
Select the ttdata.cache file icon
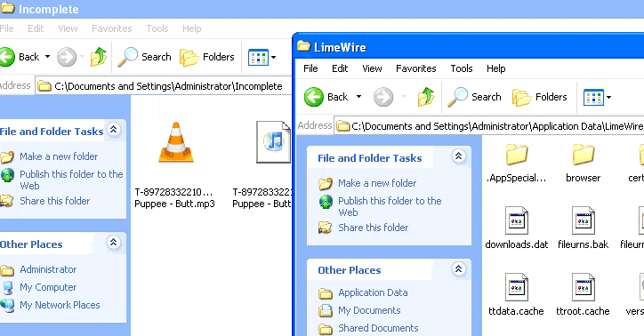[x=516, y=287]
